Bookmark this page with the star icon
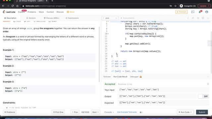 tap(176, 6)
